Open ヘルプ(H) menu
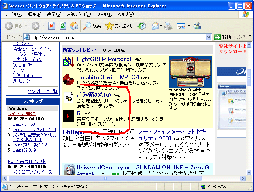Image resolution: width=254 pixels, height=192 pixels. click(x=125, y=15)
